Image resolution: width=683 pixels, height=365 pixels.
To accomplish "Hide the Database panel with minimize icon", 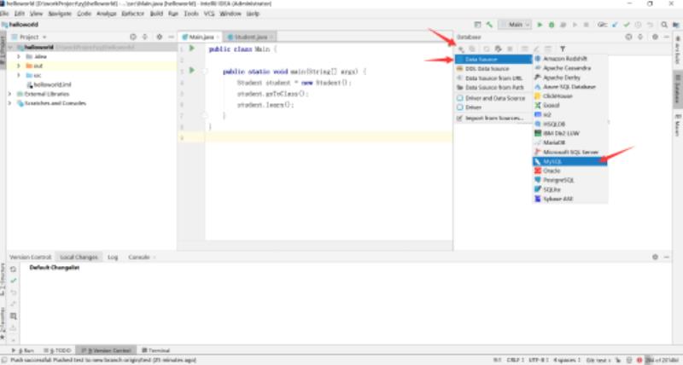I will tap(667, 37).
